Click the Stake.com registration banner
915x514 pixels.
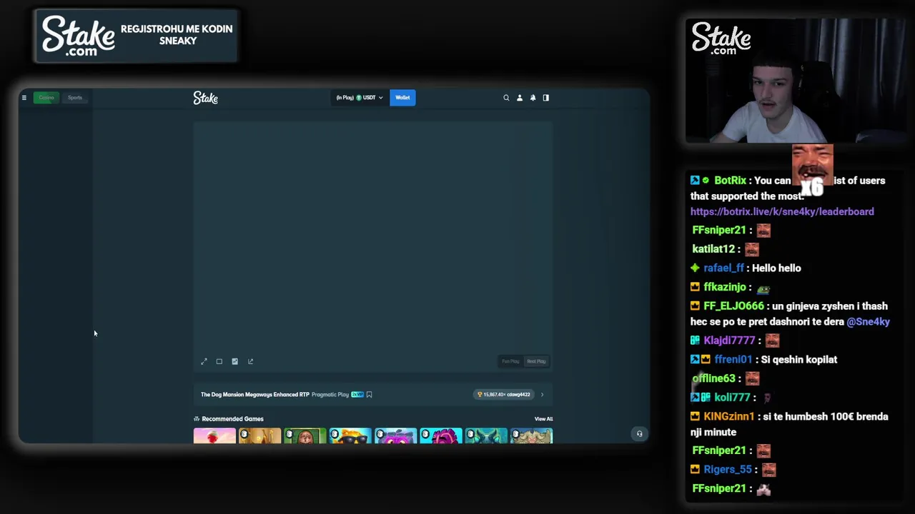(x=136, y=36)
